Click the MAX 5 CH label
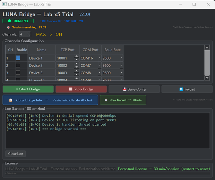The height and width of the screenshot is (180, 215). coord(49,34)
